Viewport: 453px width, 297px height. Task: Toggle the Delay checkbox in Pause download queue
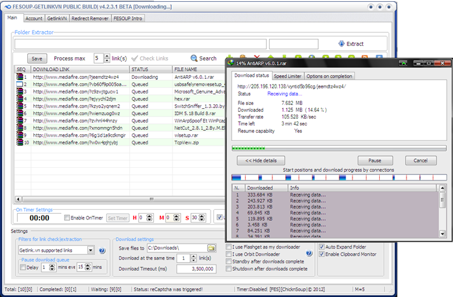pyautogui.click(x=23, y=267)
